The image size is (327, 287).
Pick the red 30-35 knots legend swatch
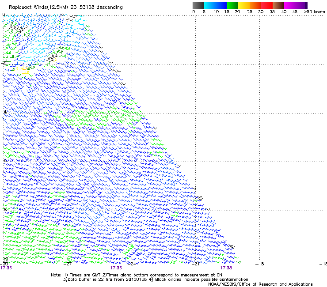pyautogui.click(x=267, y=5)
